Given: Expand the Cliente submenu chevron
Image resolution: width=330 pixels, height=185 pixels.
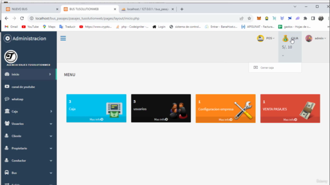Looking at the screenshot, I should (x=51, y=136).
